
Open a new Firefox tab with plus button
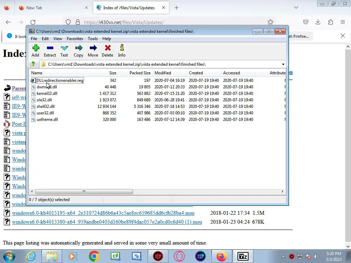[177, 8]
